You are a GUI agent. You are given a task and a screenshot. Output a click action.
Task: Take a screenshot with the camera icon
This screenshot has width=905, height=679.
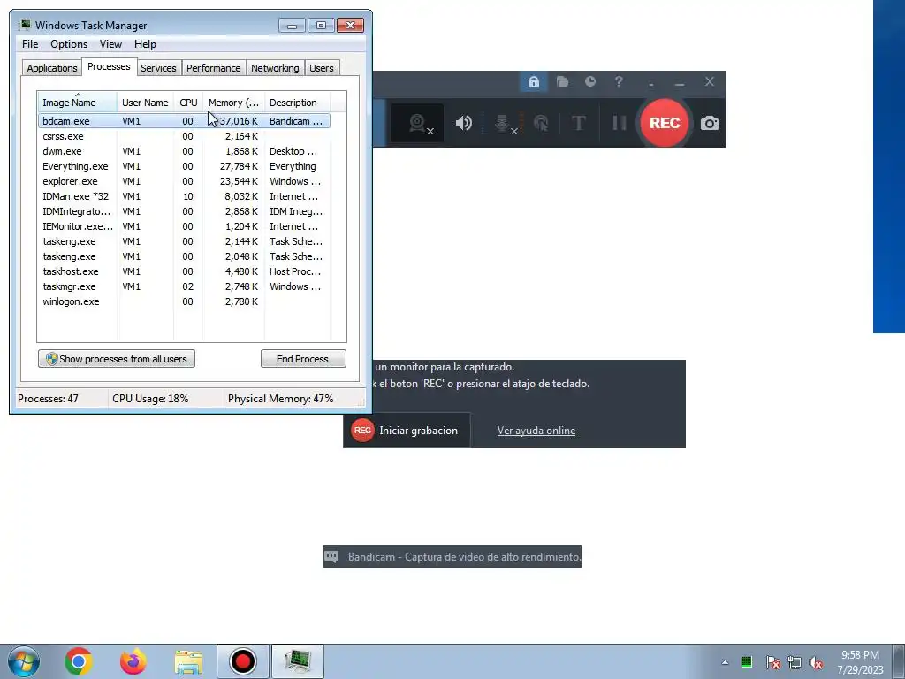[x=710, y=123]
